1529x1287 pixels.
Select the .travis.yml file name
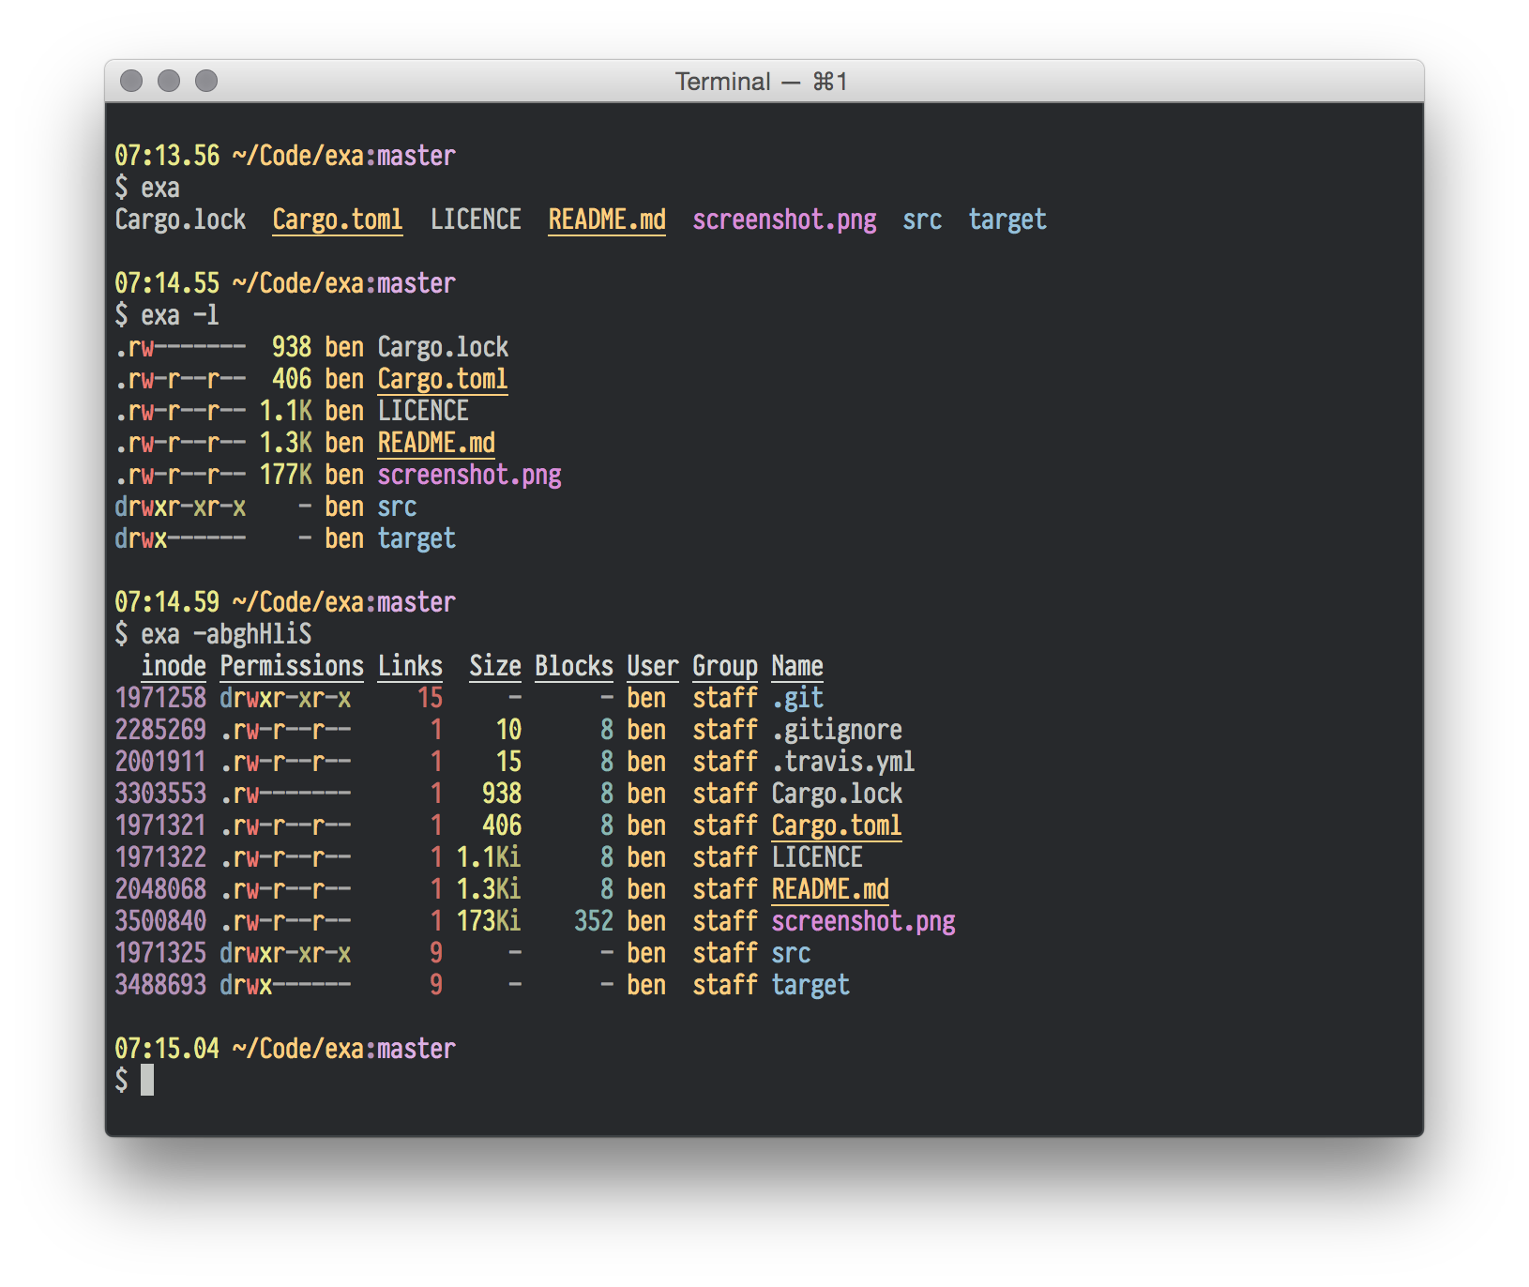pyautogui.click(x=842, y=762)
